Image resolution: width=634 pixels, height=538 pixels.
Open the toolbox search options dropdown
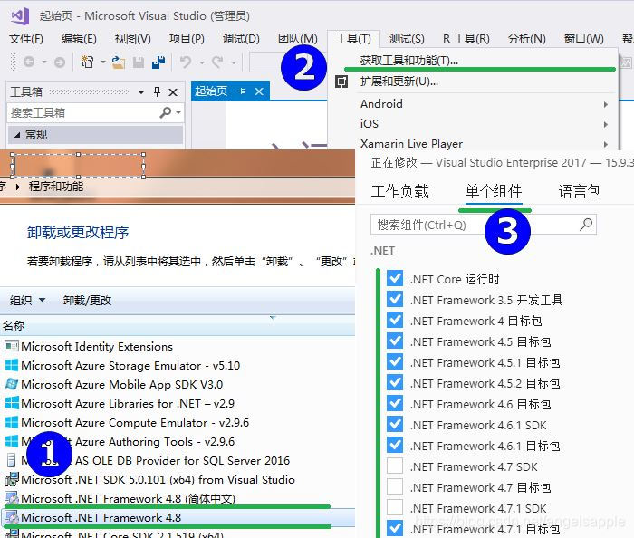(x=178, y=113)
